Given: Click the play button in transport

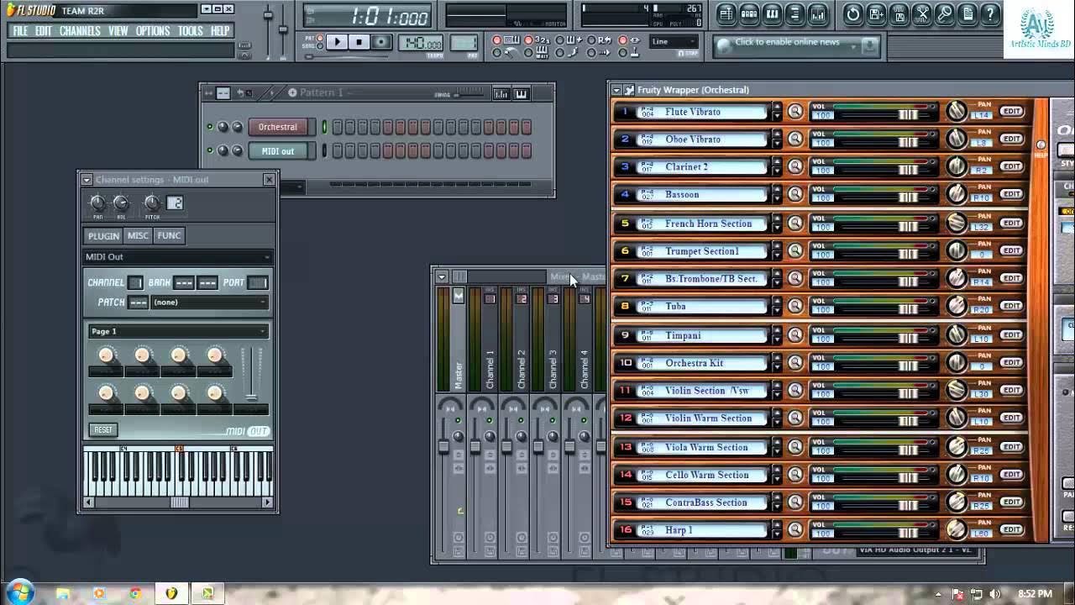Looking at the screenshot, I should point(336,42).
